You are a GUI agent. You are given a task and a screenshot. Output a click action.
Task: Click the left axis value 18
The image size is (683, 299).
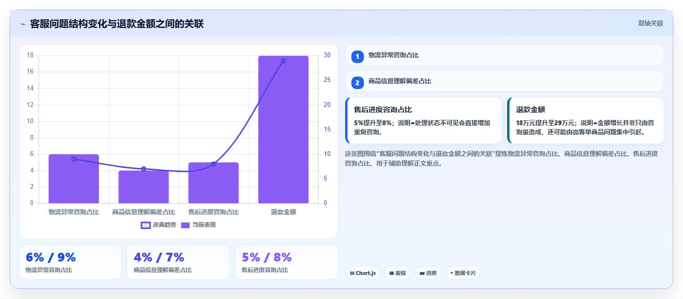pos(30,55)
